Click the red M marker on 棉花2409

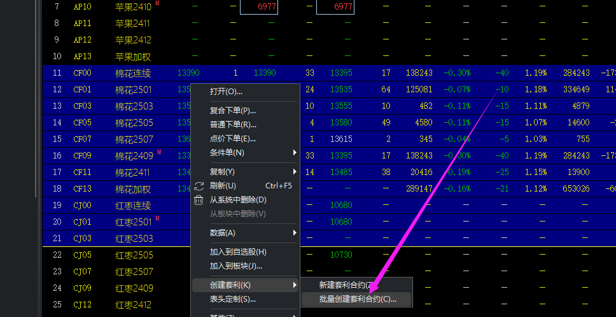(x=159, y=151)
